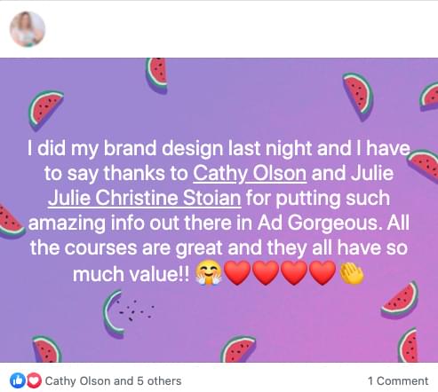Click the 'brand design' text in post
The image size is (438, 392).
tap(163, 149)
